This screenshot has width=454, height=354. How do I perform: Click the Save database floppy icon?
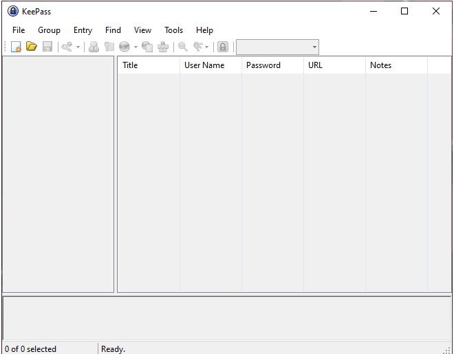click(x=47, y=47)
